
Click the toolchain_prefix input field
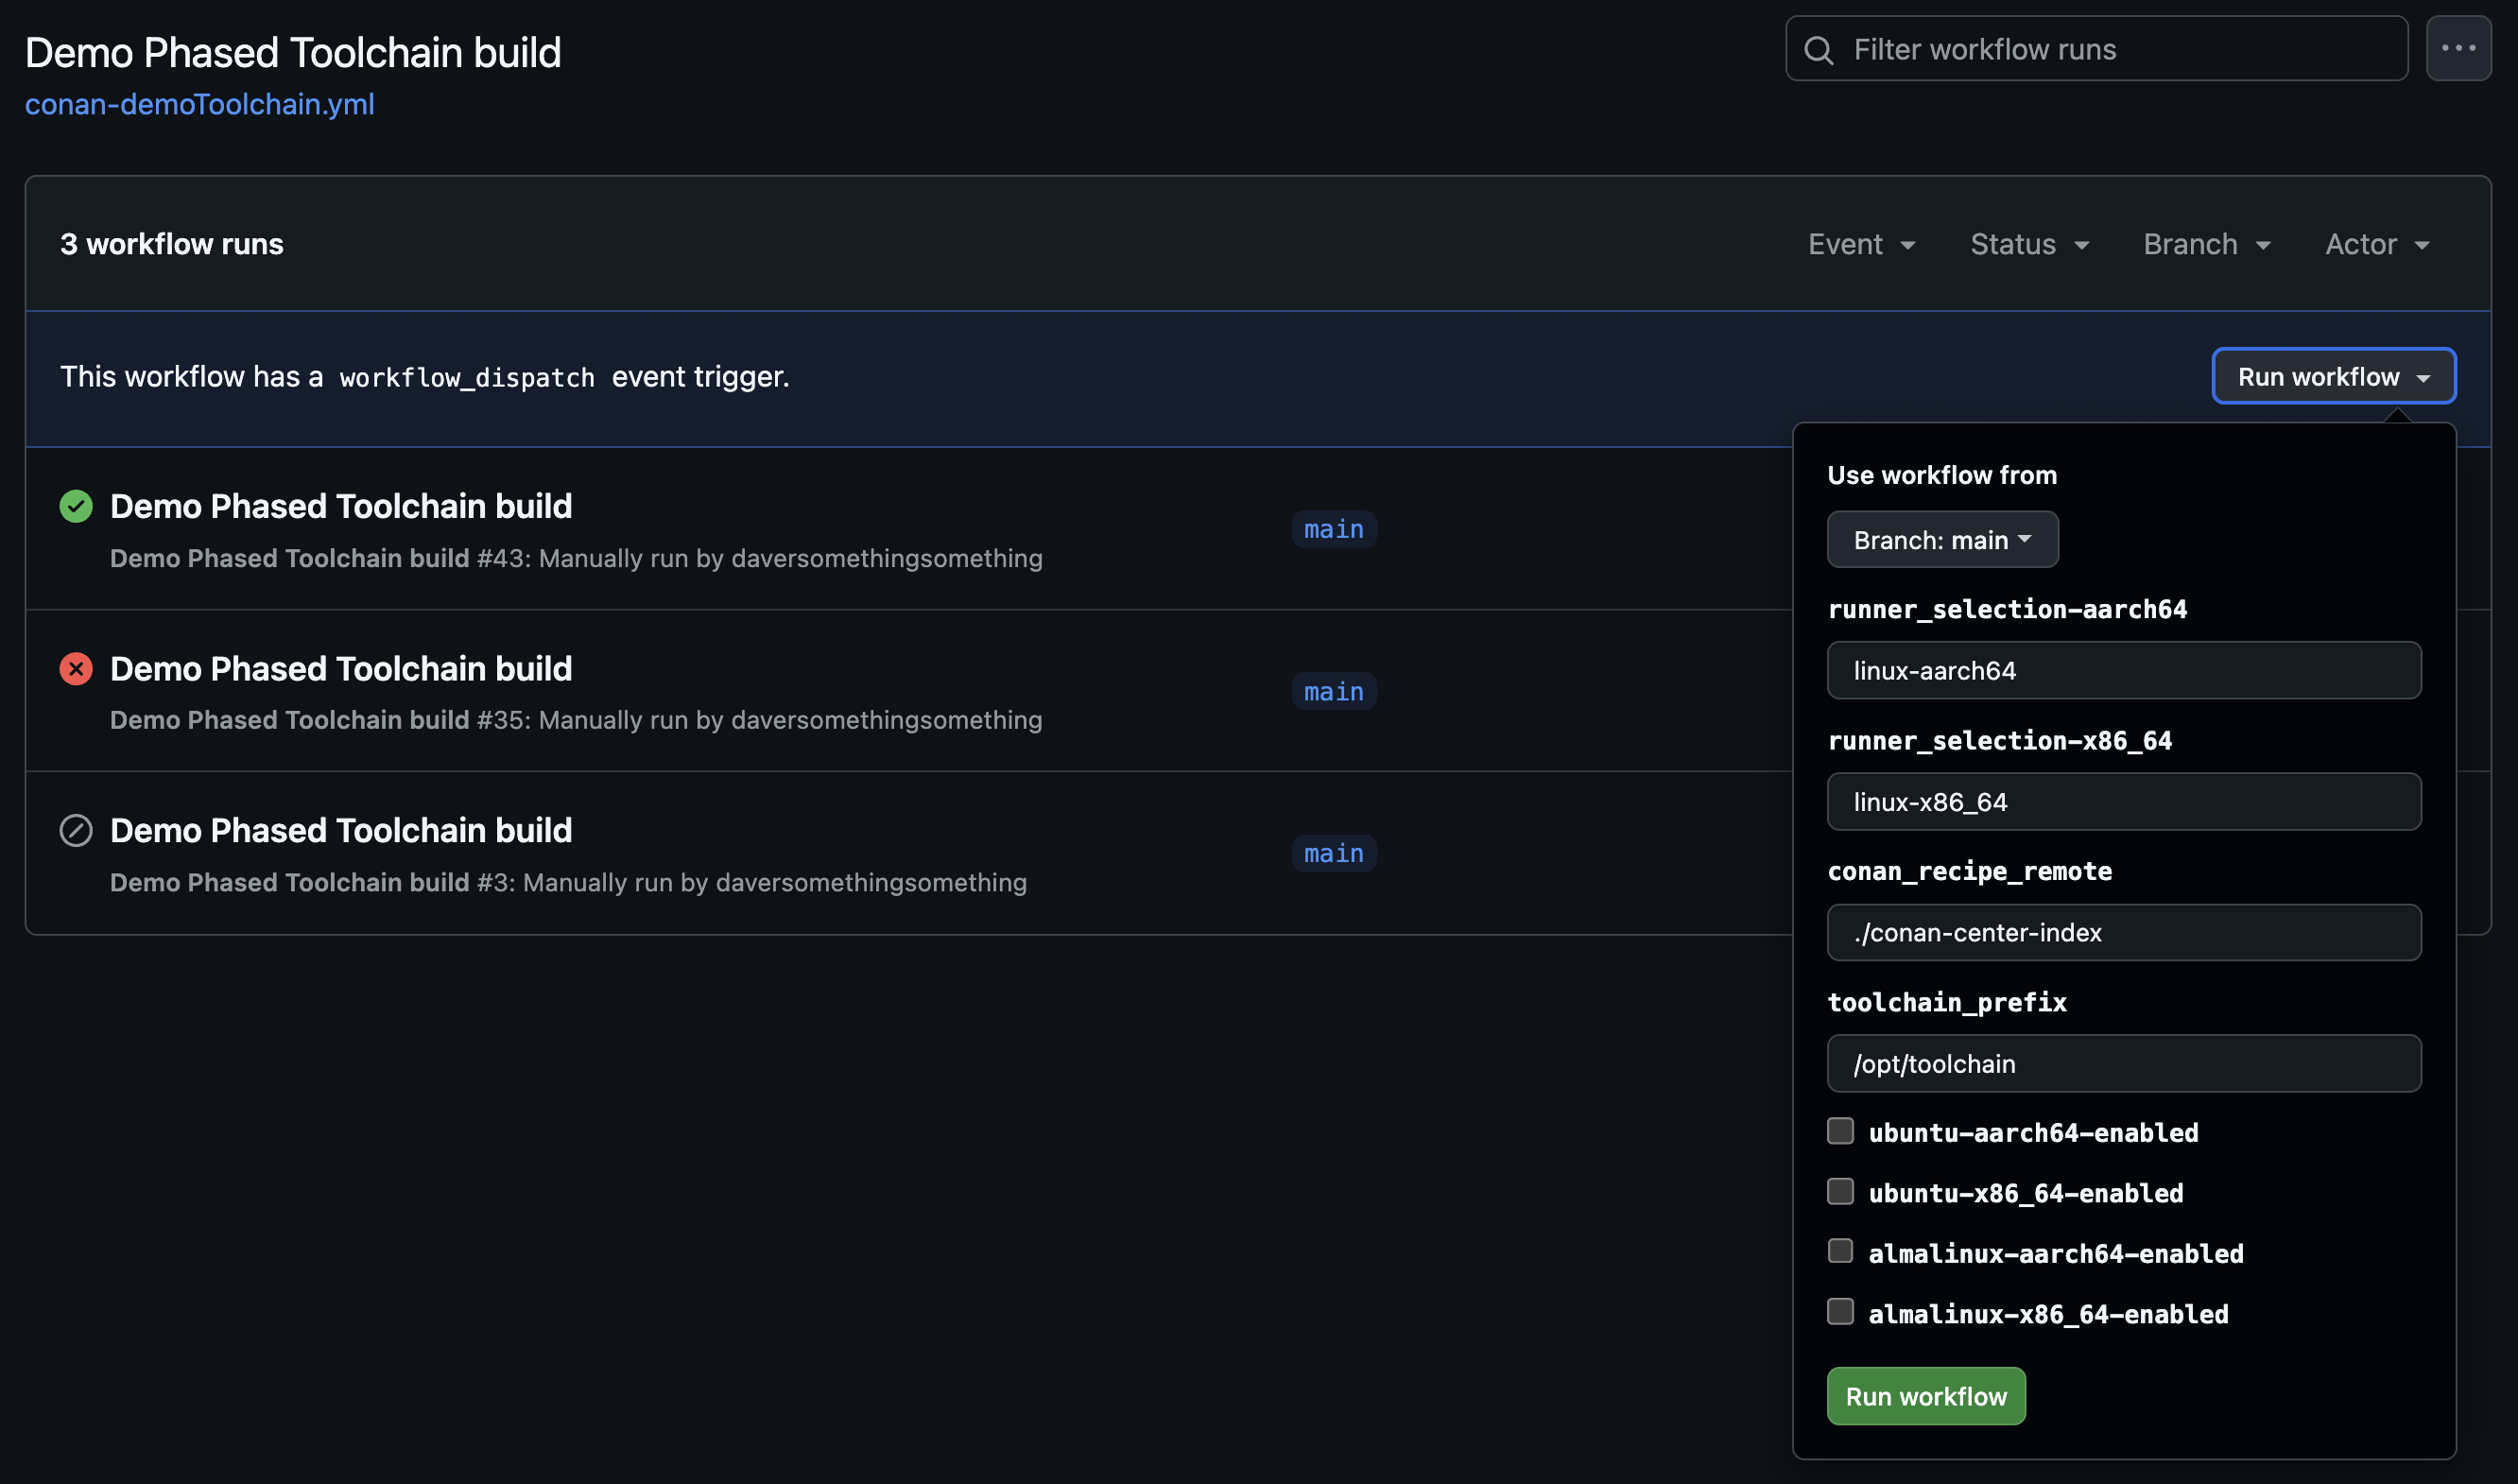tap(2123, 1063)
